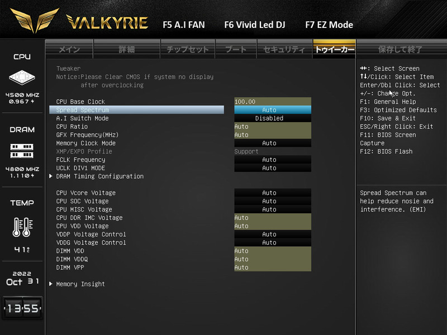
Task: Edit the DIMM VDDQ value field
Action: coord(273,259)
